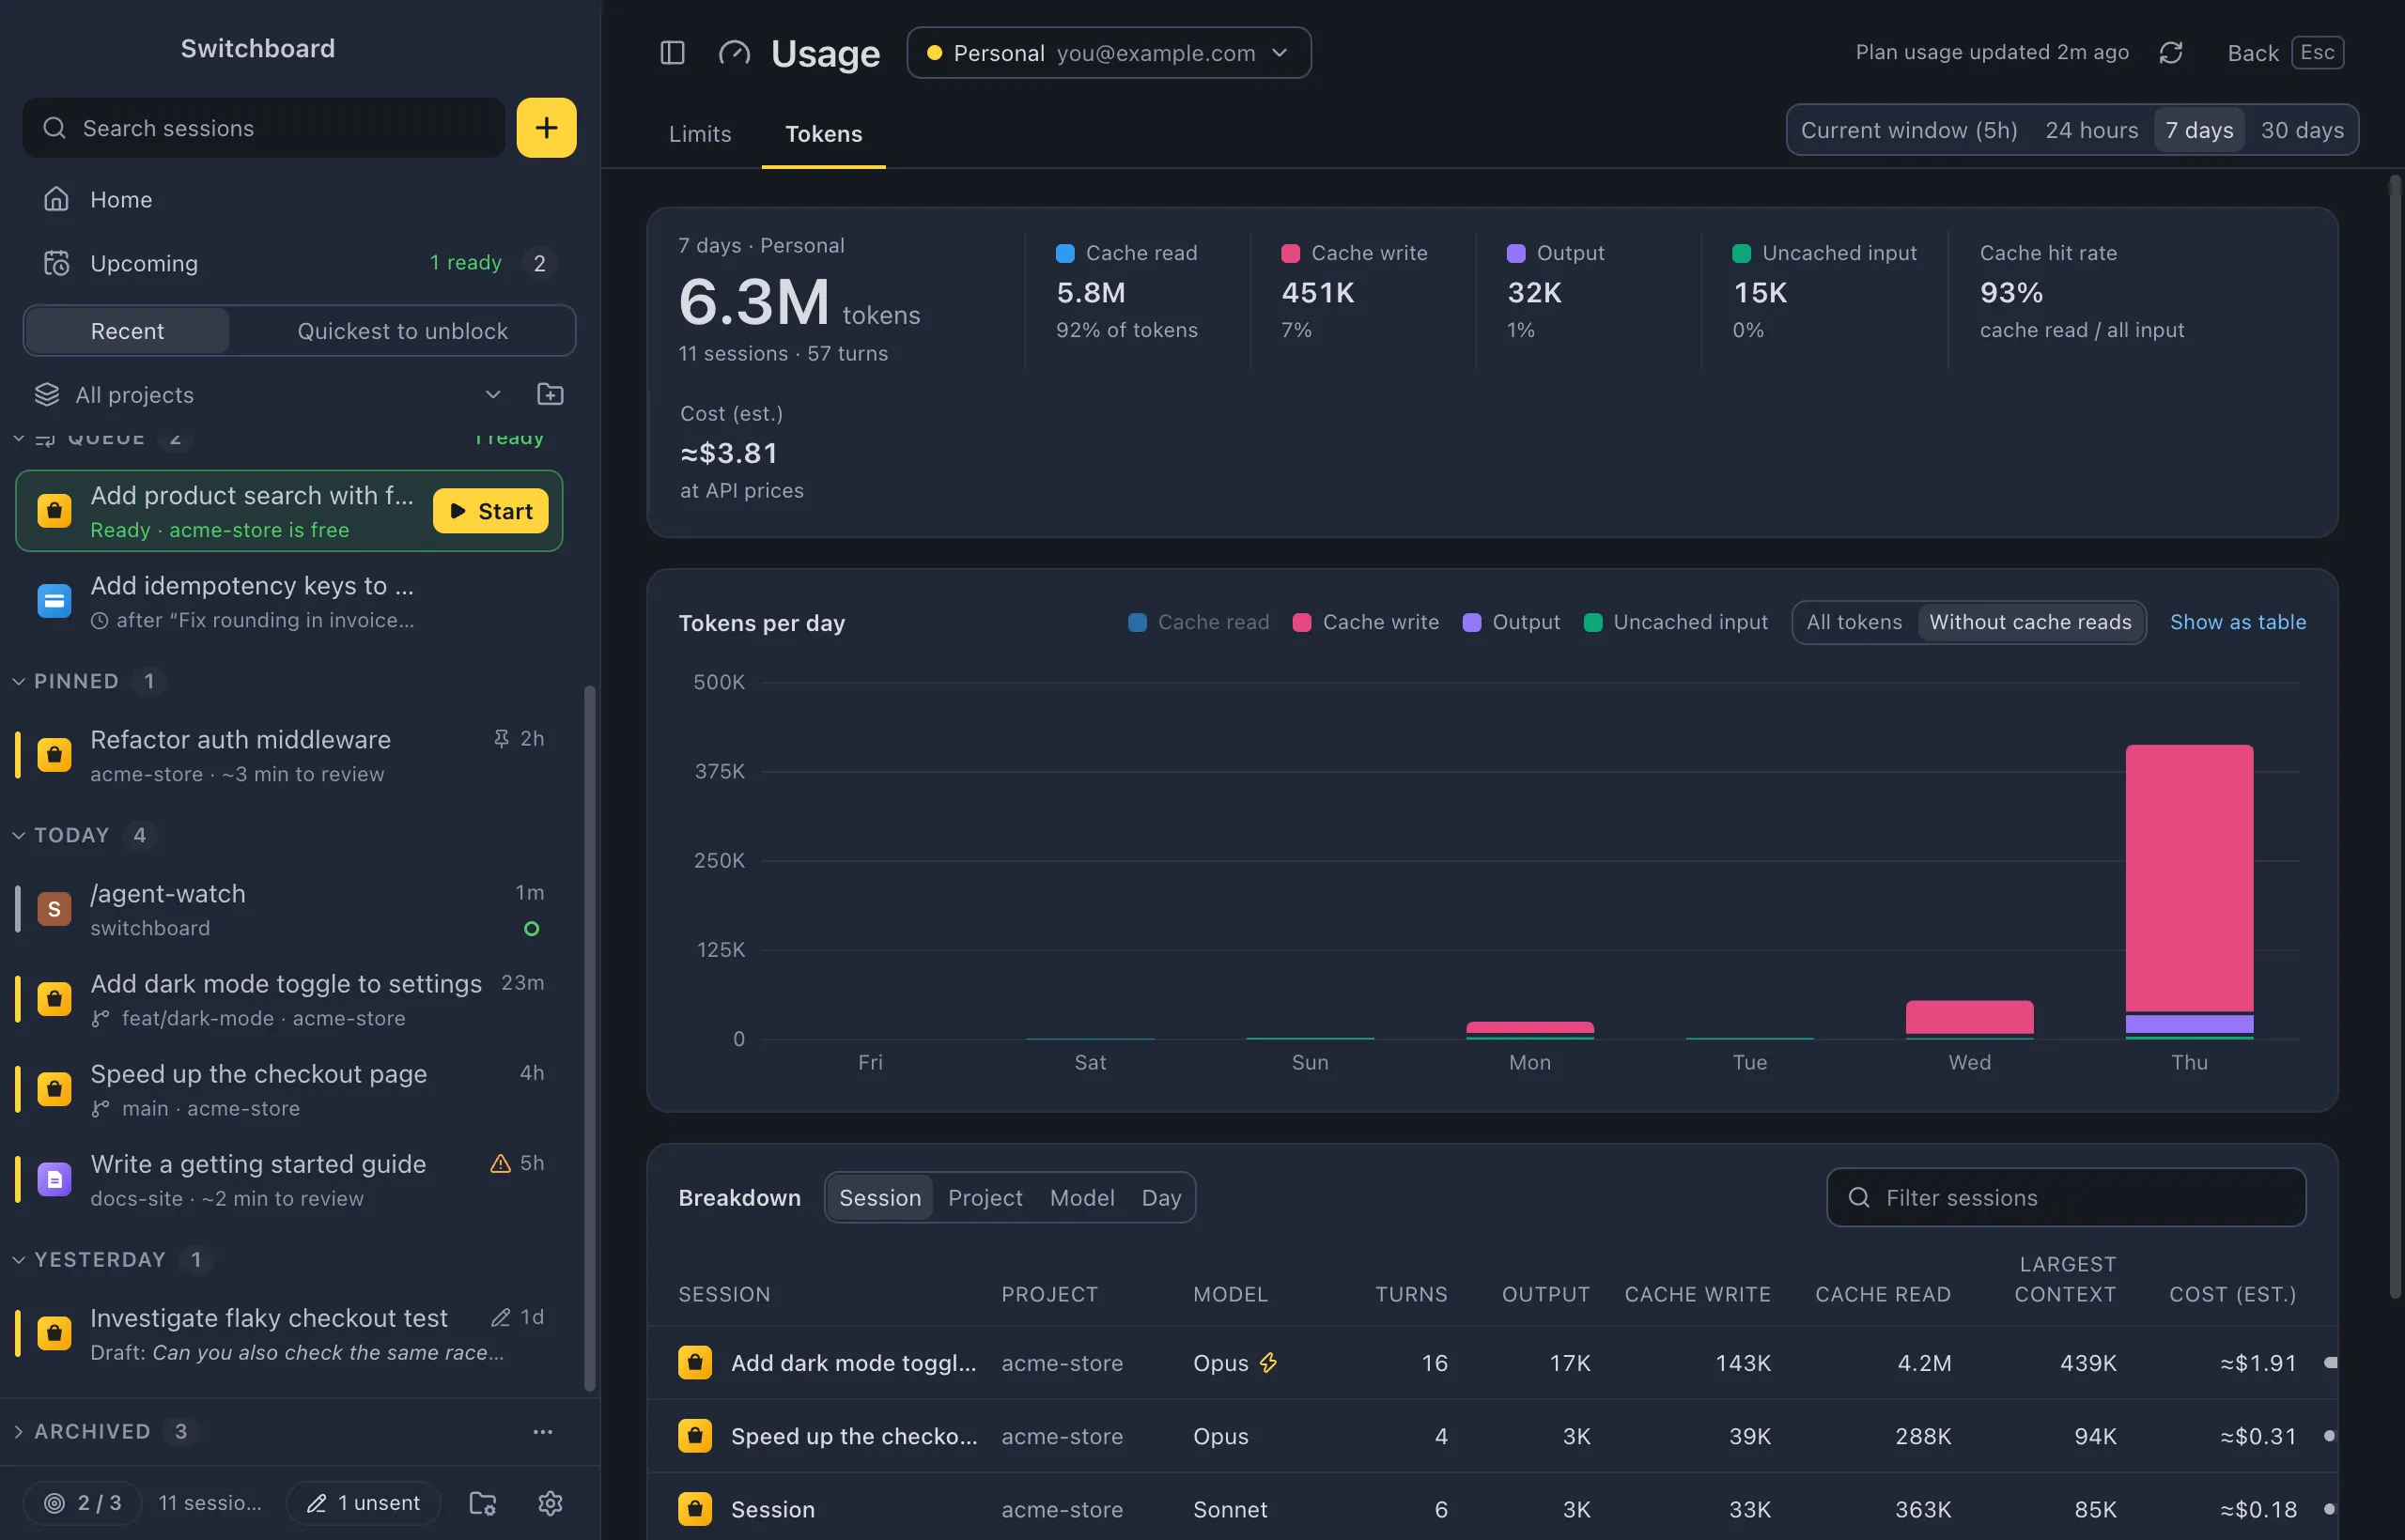Sort table by COST (EST.) column
Viewport: 2405px width, 1540px height.
click(x=2232, y=1293)
